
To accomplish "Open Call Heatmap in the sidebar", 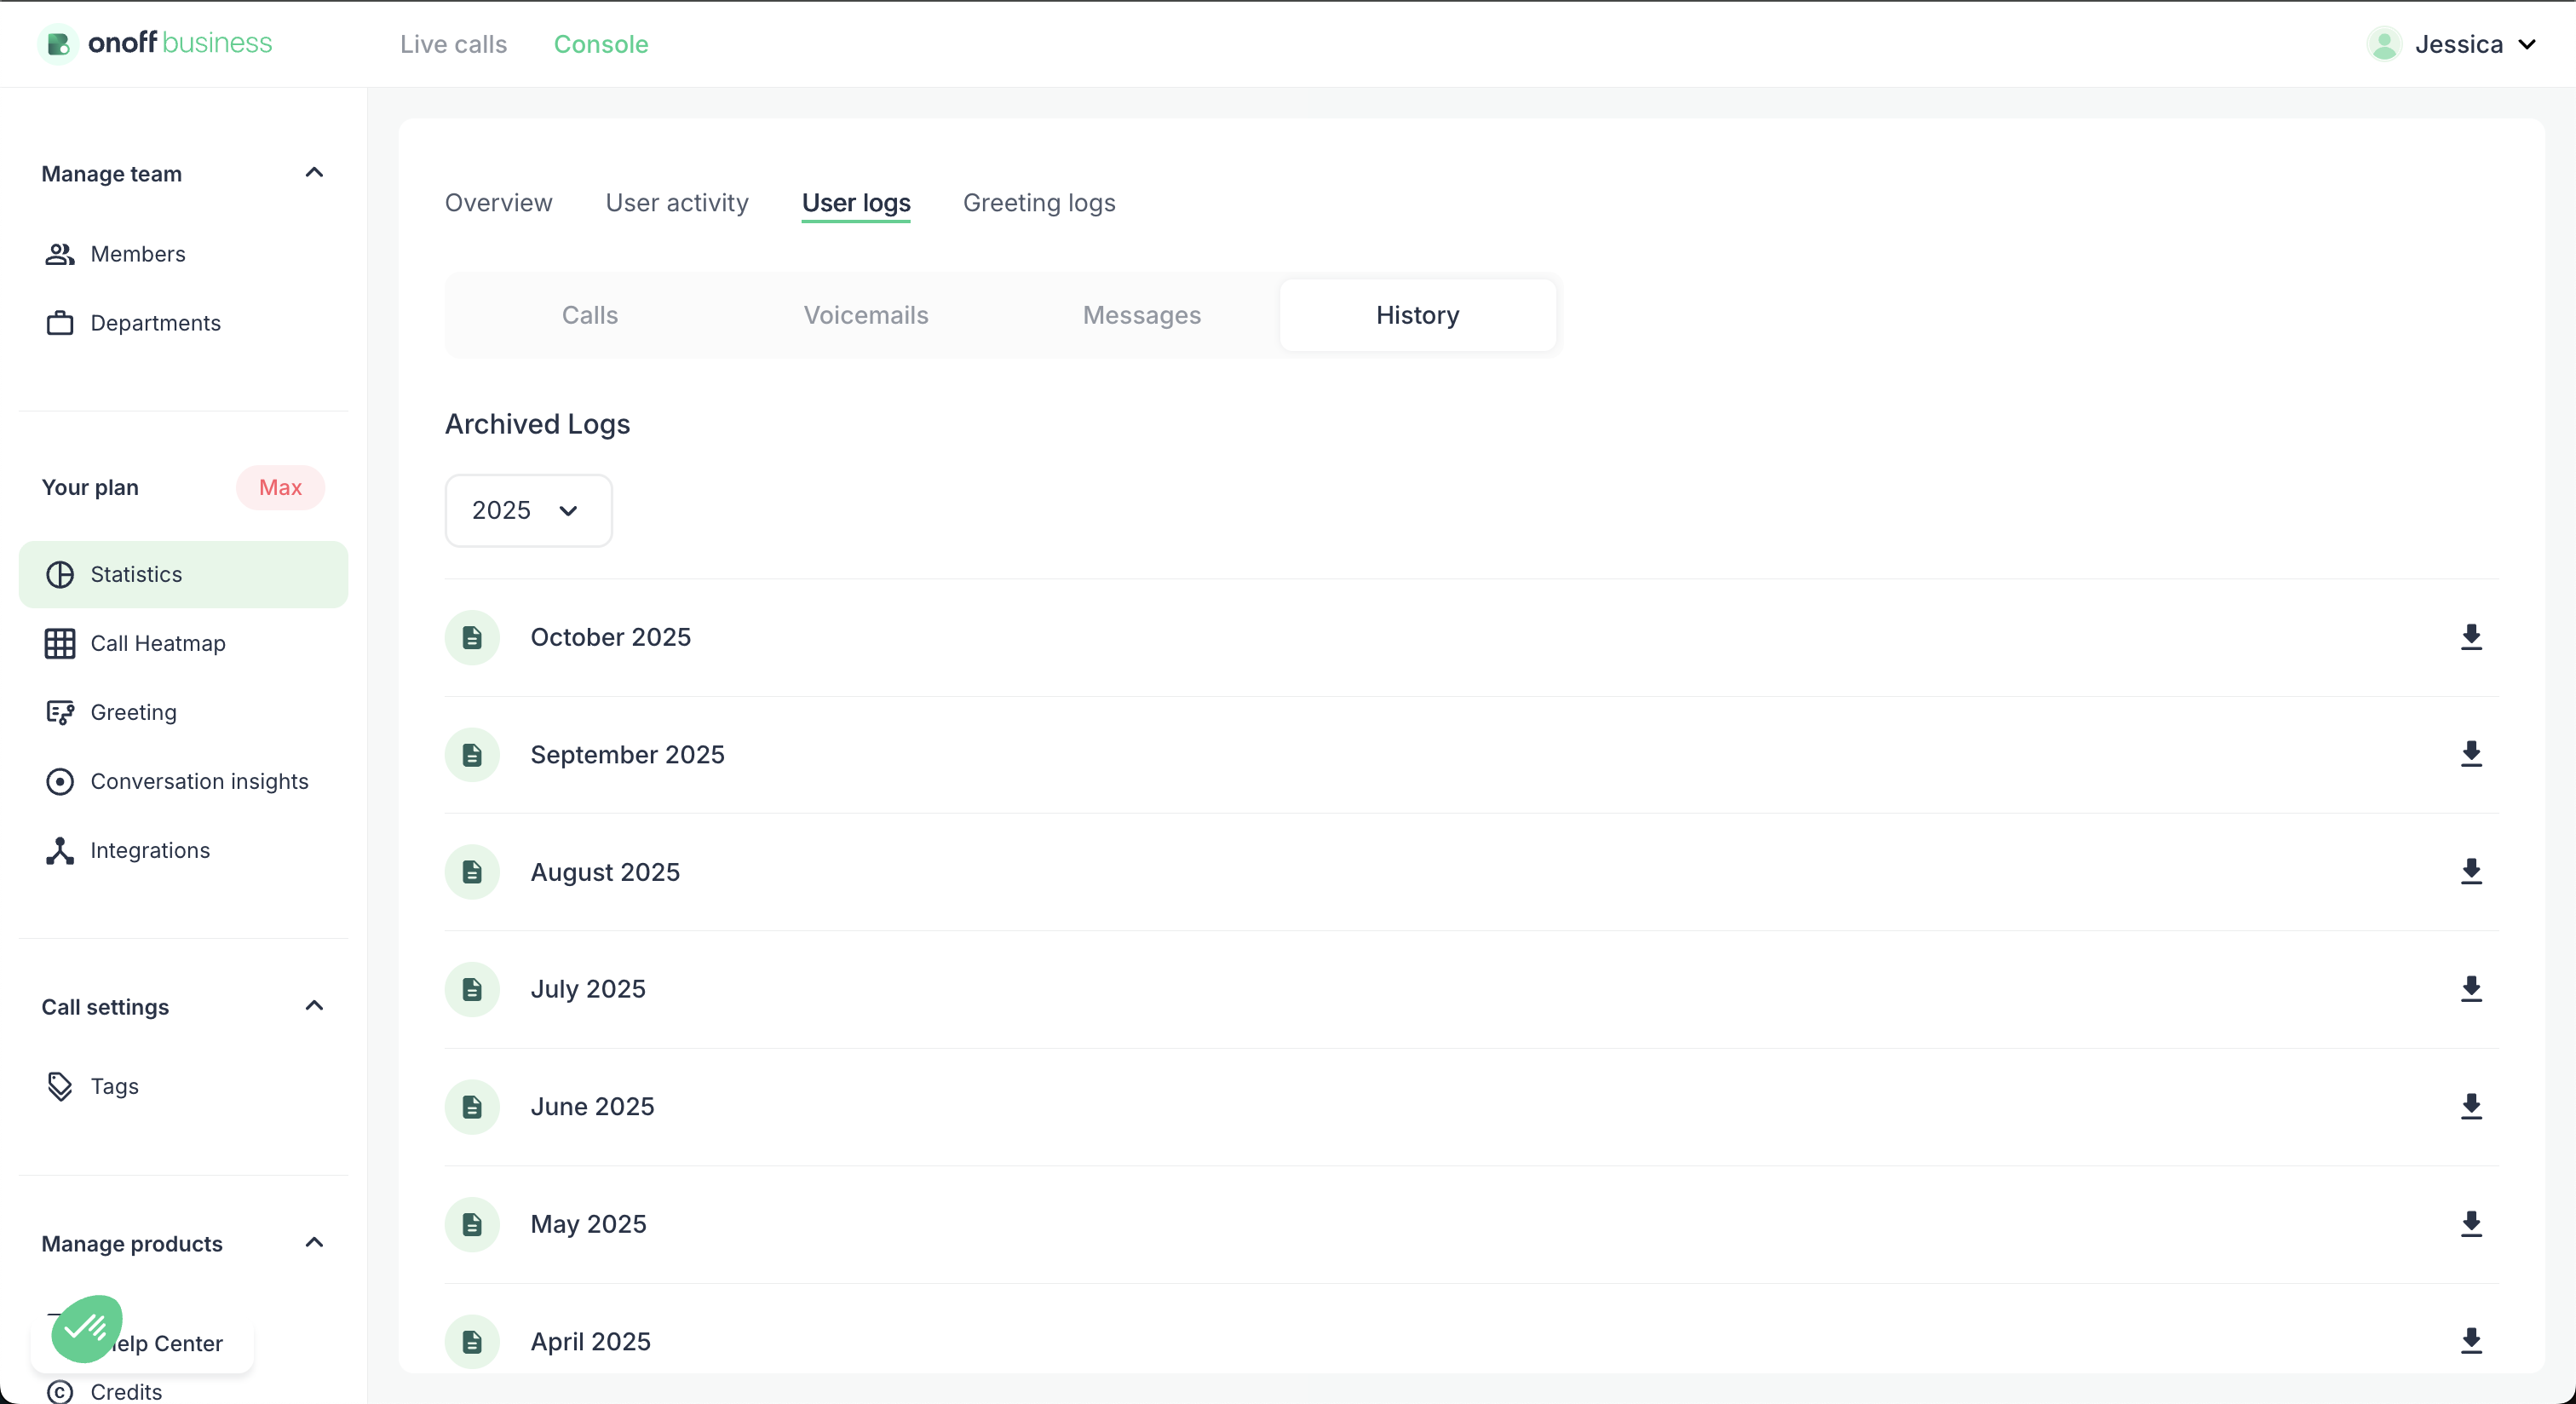I will pyautogui.click(x=183, y=643).
